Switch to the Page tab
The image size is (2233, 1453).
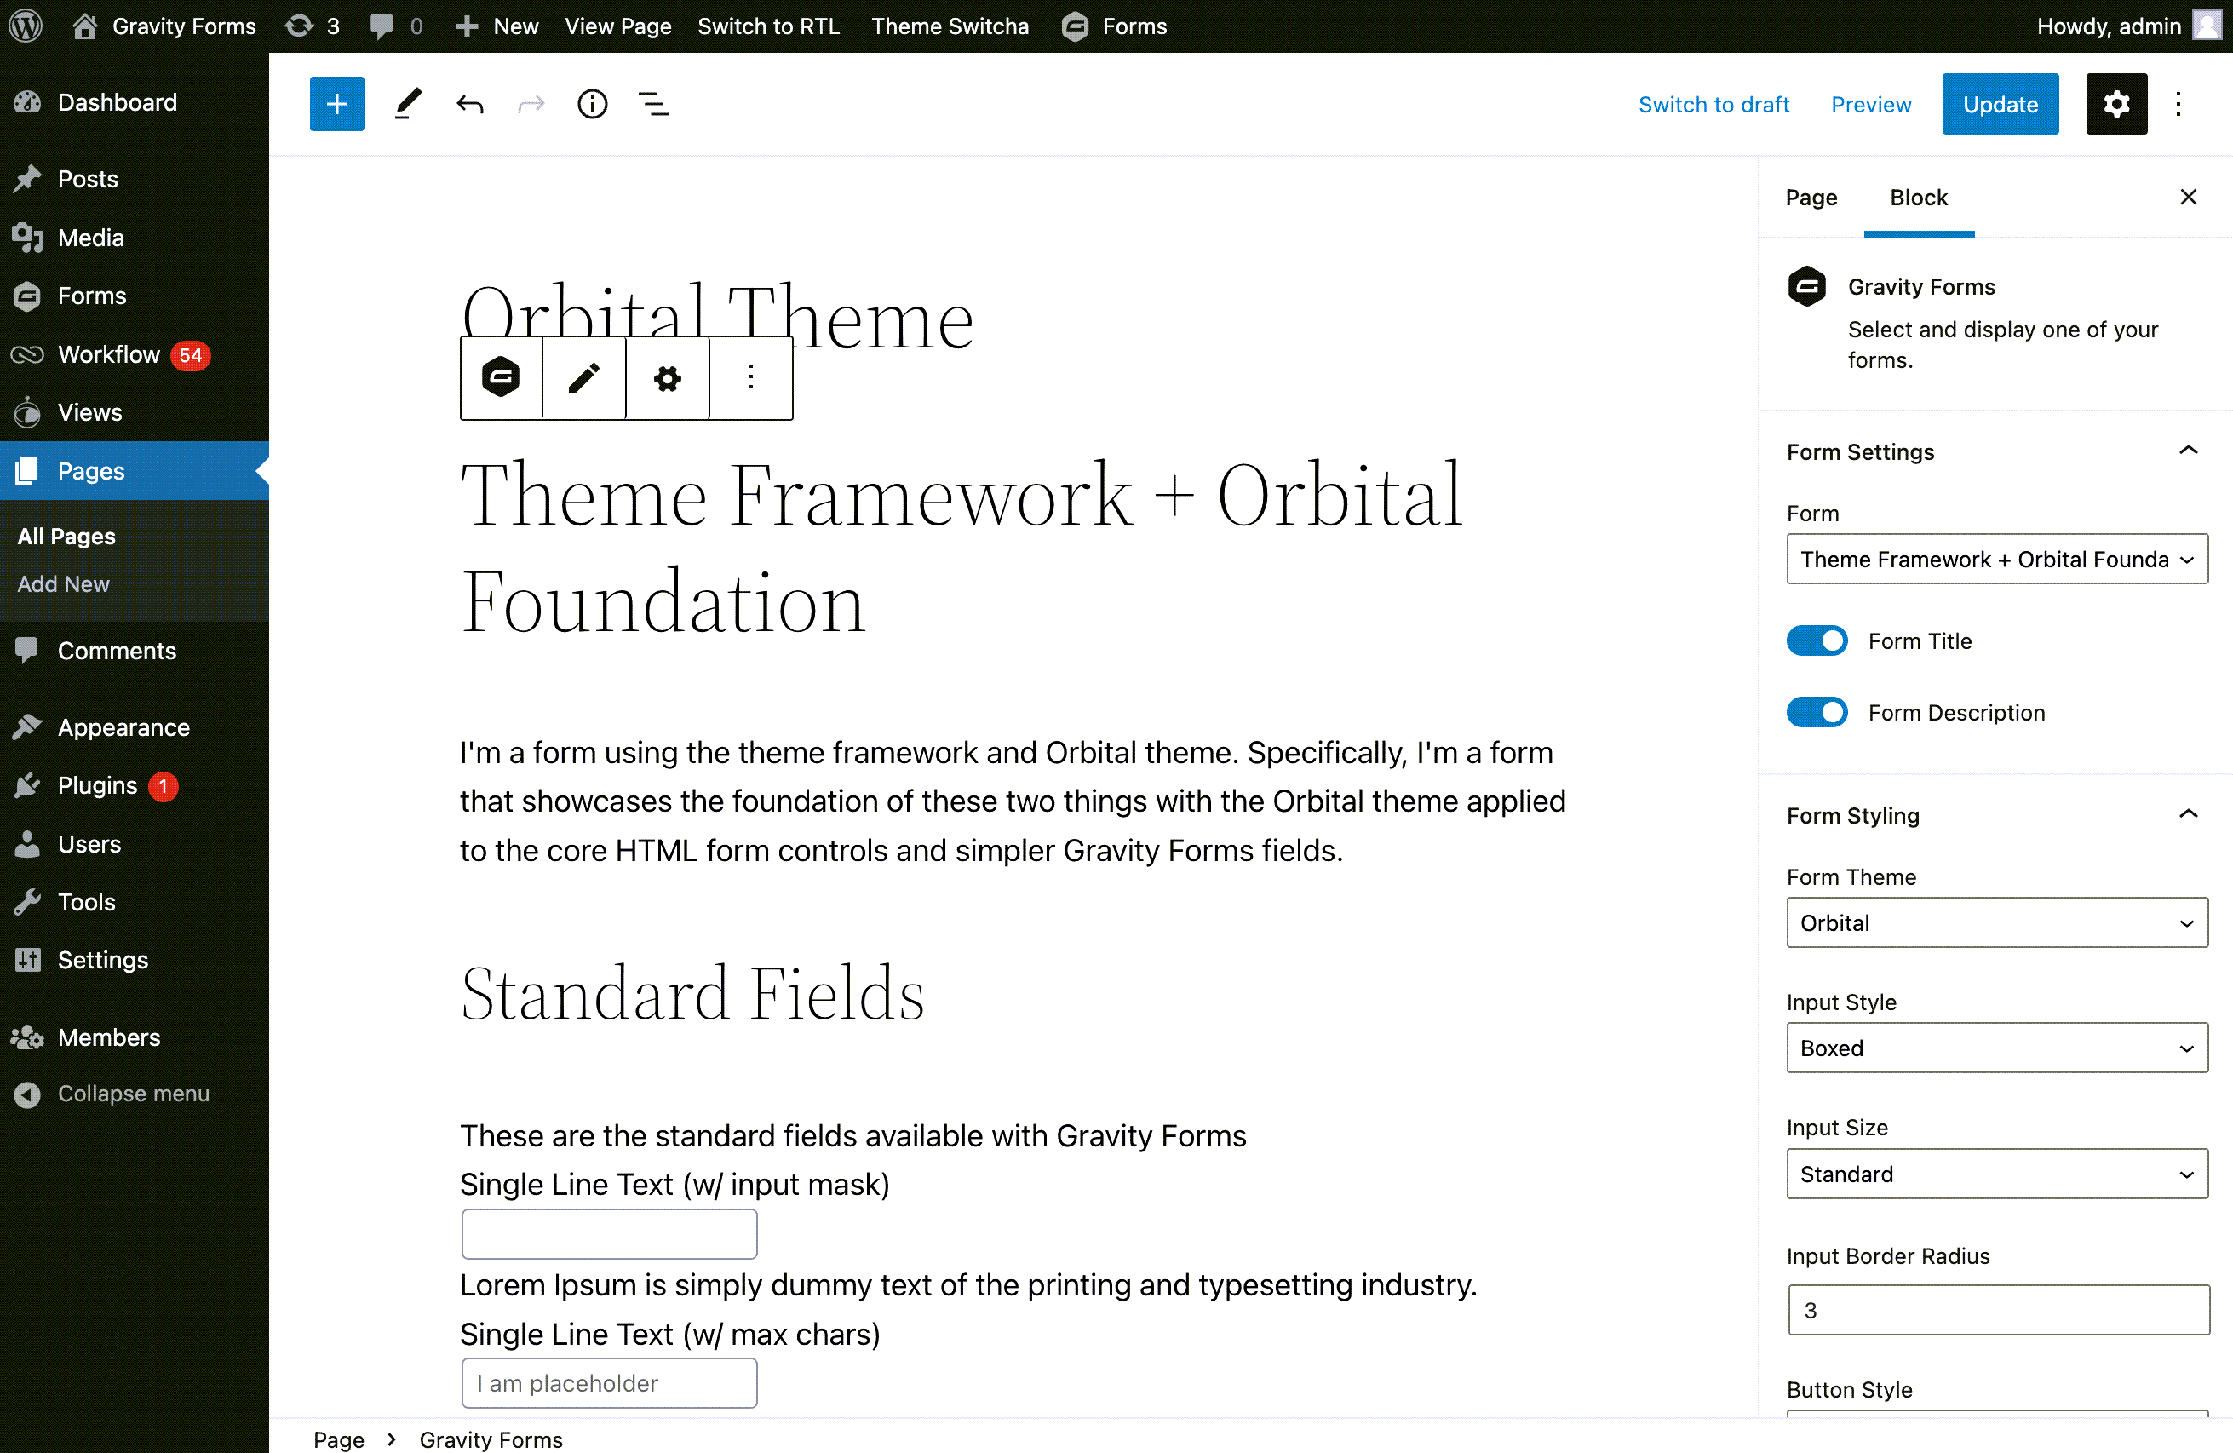pos(1811,197)
